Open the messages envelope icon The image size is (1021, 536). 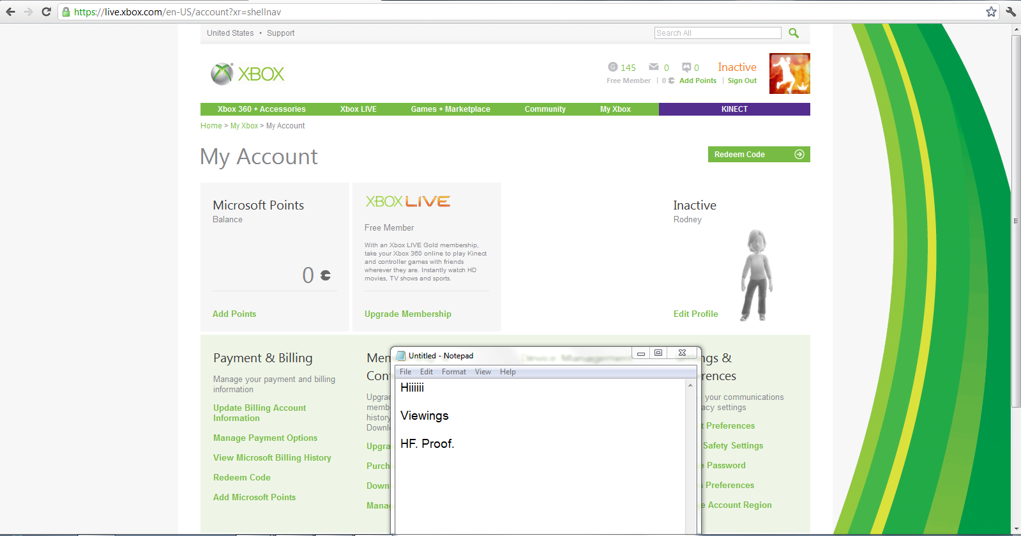(x=654, y=67)
